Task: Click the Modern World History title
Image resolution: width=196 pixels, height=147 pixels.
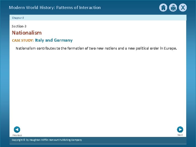Action: (55, 8)
